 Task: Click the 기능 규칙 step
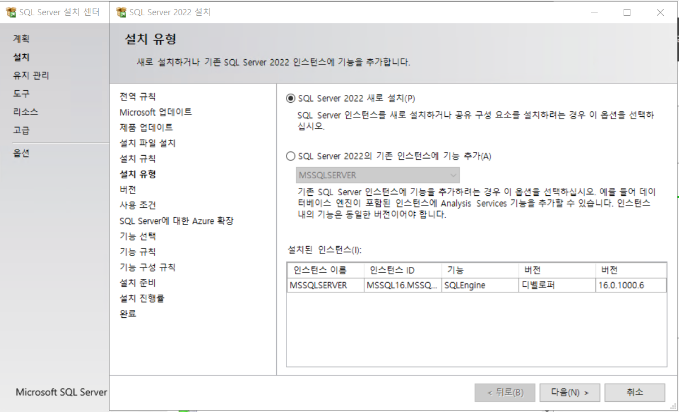[137, 252]
